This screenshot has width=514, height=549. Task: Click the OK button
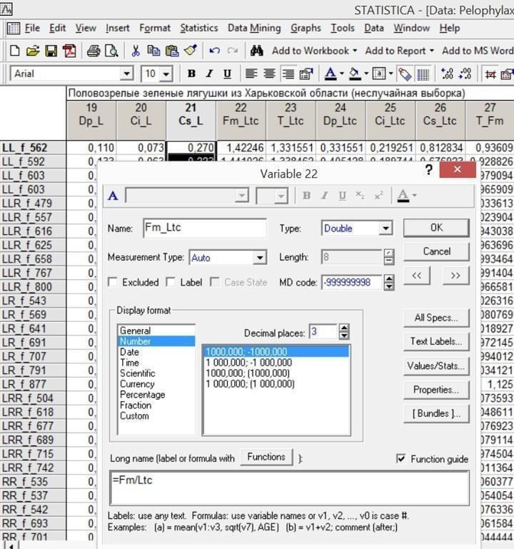436,228
